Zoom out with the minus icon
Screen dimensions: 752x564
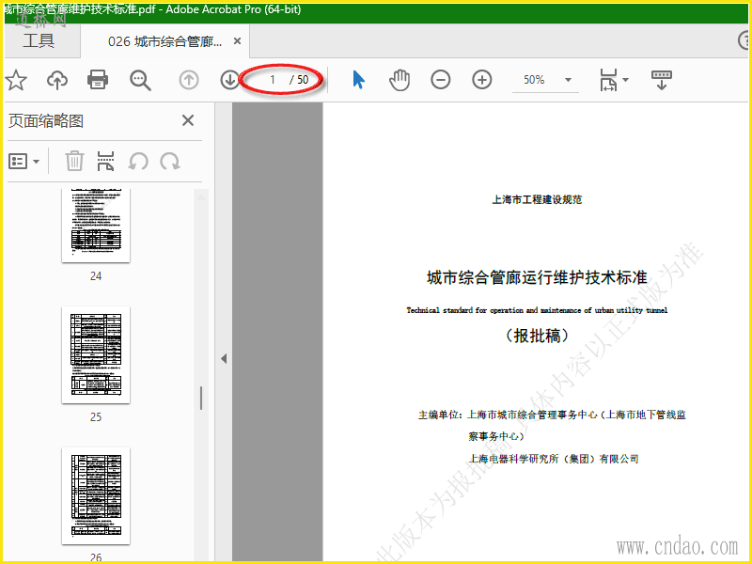pyautogui.click(x=440, y=80)
